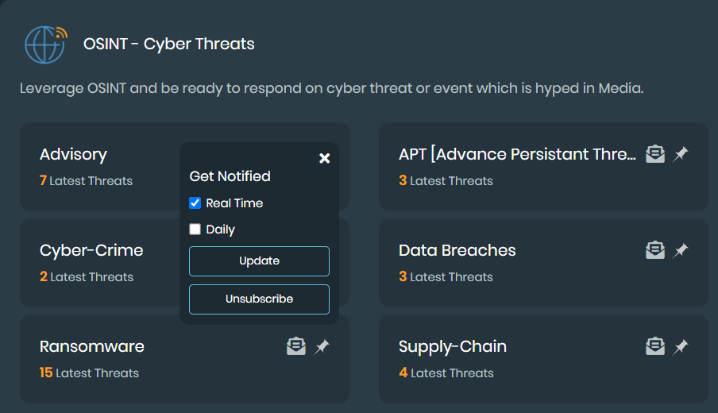718x413 pixels.
Task: View the 3 latest Data Breaches threats
Action: point(446,277)
